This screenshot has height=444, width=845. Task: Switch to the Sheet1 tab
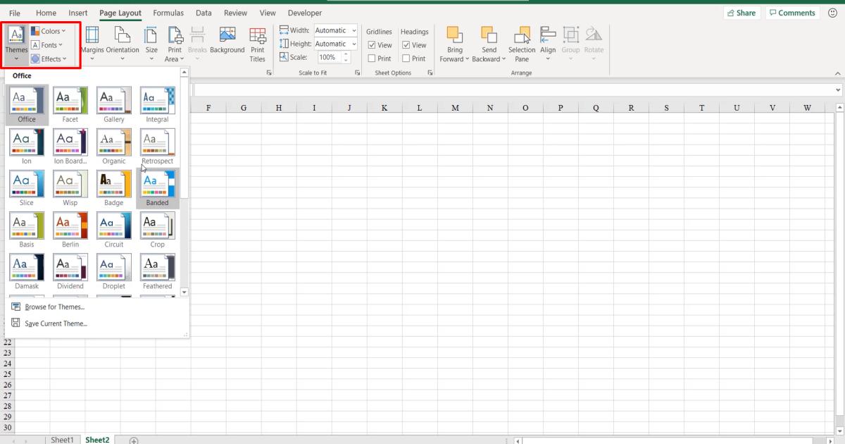tap(62, 439)
